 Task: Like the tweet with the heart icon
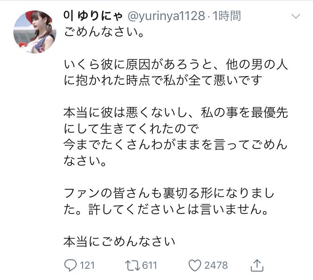pyautogui.click(x=195, y=265)
